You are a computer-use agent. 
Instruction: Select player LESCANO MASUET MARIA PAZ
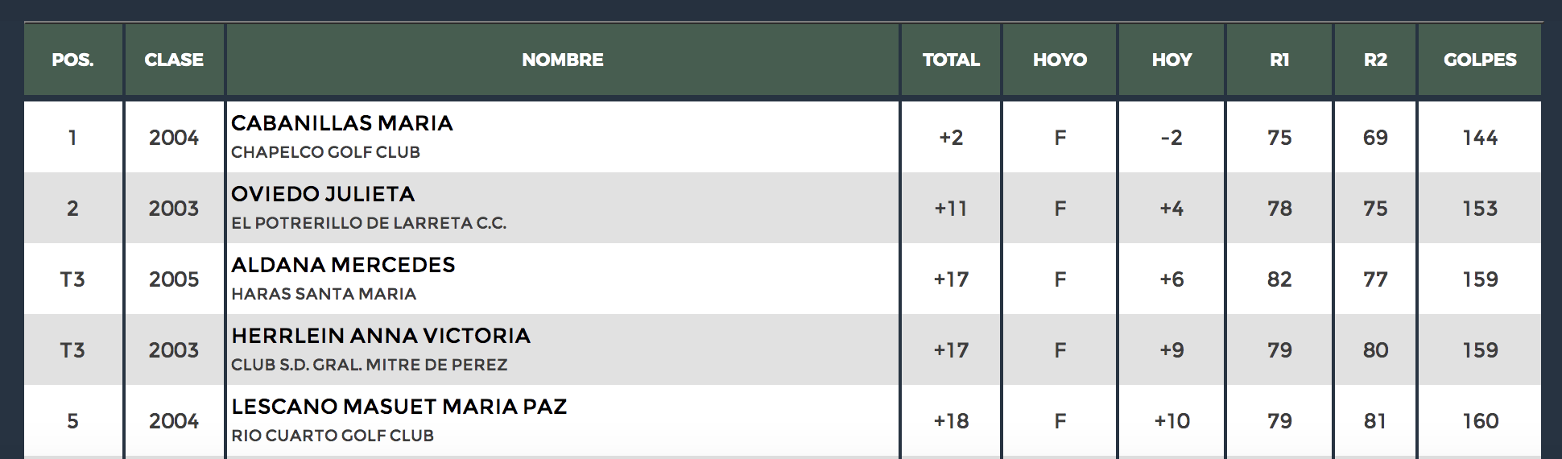pos(399,407)
